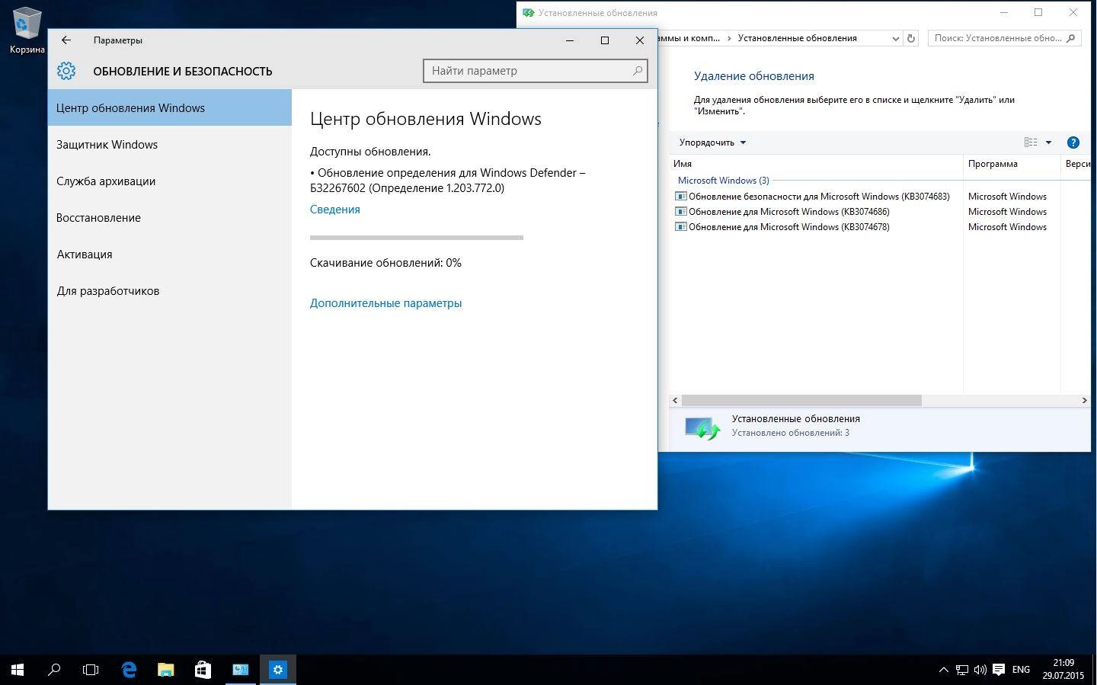Select Центр обновления Windows in sidebar
The height and width of the screenshot is (685, 1097).
[170, 107]
